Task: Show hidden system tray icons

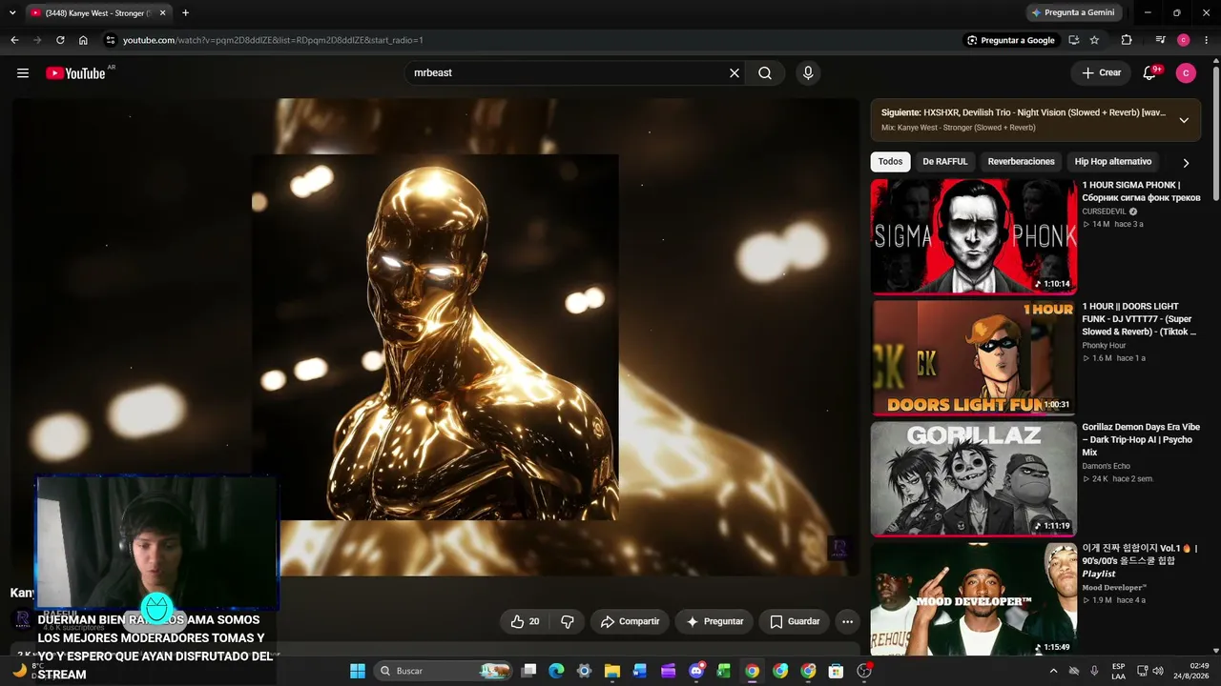Action: tap(1055, 671)
